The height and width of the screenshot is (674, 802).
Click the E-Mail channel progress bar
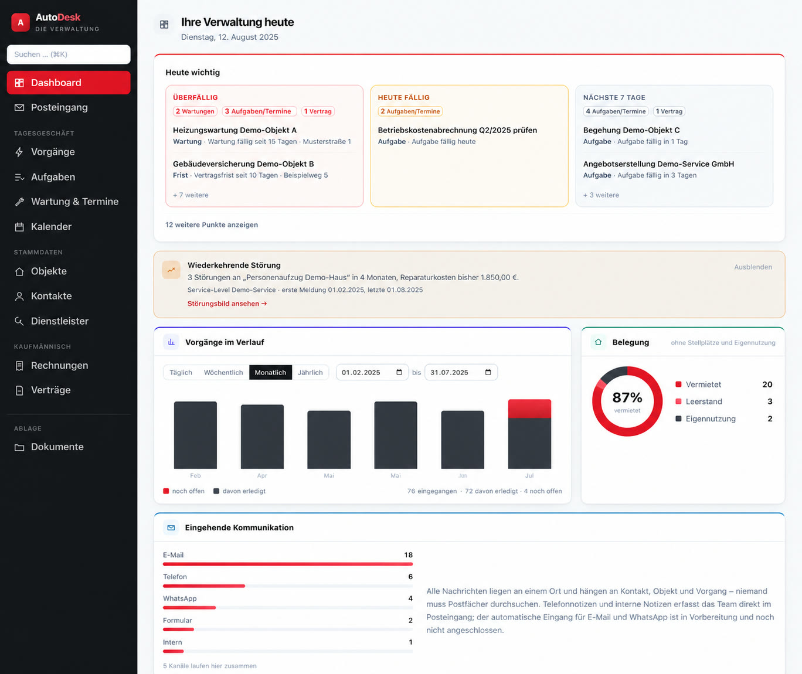(288, 564)
